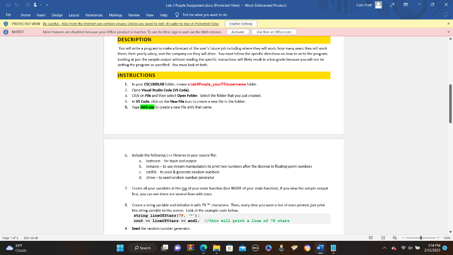Open the Layout ribbon tab
The image size is (453, 255).
point(74,15)
